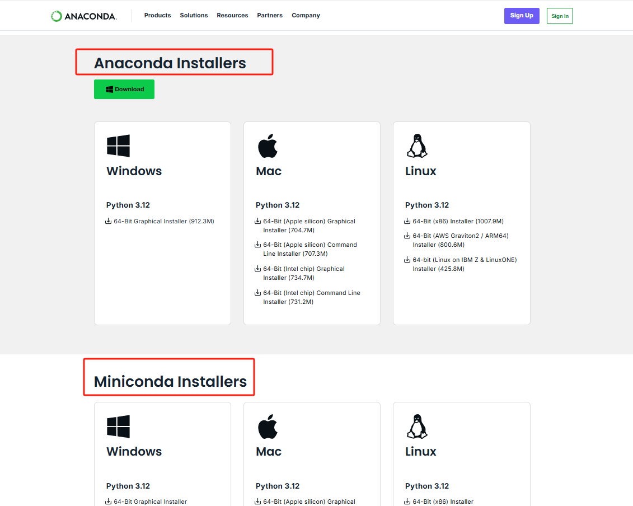Click Python 3.12 label in Miniconda Windows card

[128, 486]
